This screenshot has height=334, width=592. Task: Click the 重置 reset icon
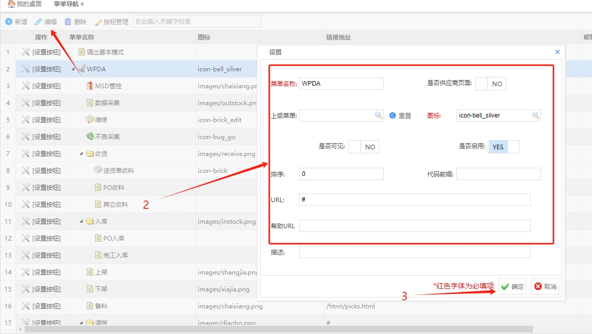(x=393, y=115)
